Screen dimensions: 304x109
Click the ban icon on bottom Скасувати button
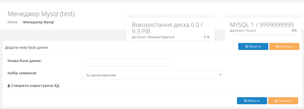click(x=276, y=101)
